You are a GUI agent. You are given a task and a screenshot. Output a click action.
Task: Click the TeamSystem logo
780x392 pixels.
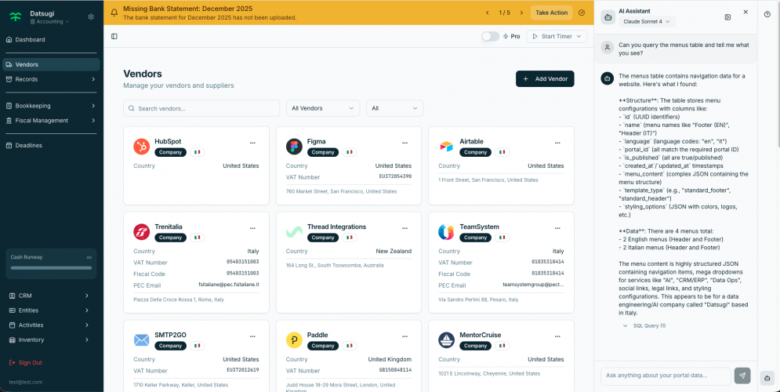point(446,232)
